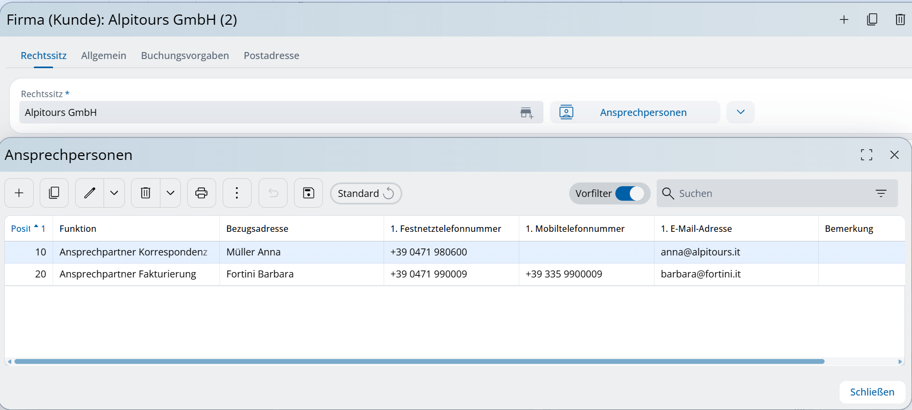Reset layout with Standard button
The image size is (912, 410).
[366, 193]
